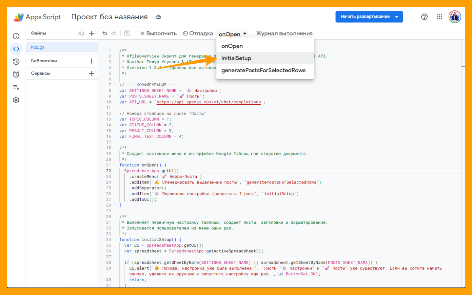This screenshot has width=472, height=295.
Task: Add a new file with plus icon
Action: pyautogui.click(x=92, y=33)
